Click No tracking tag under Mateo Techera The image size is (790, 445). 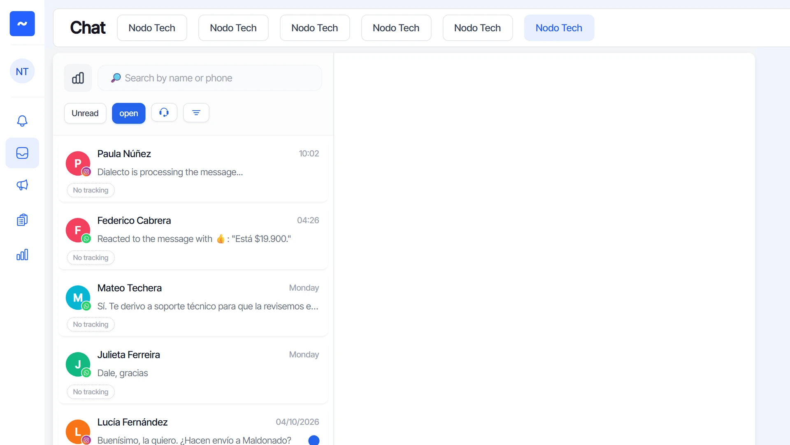click(x=91, y=324)
